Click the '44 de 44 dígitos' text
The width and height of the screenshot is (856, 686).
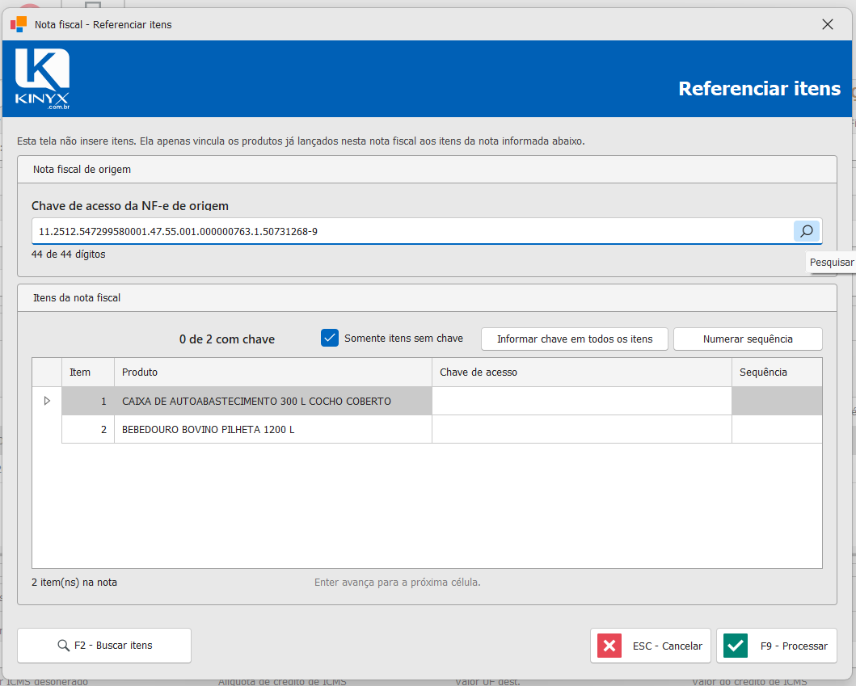click(x=68, y=255)
